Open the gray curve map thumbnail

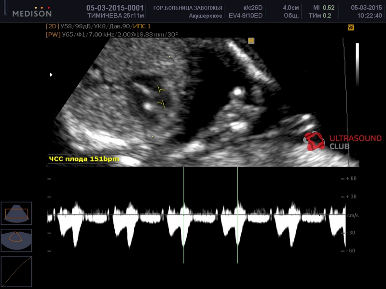point(16,271)
